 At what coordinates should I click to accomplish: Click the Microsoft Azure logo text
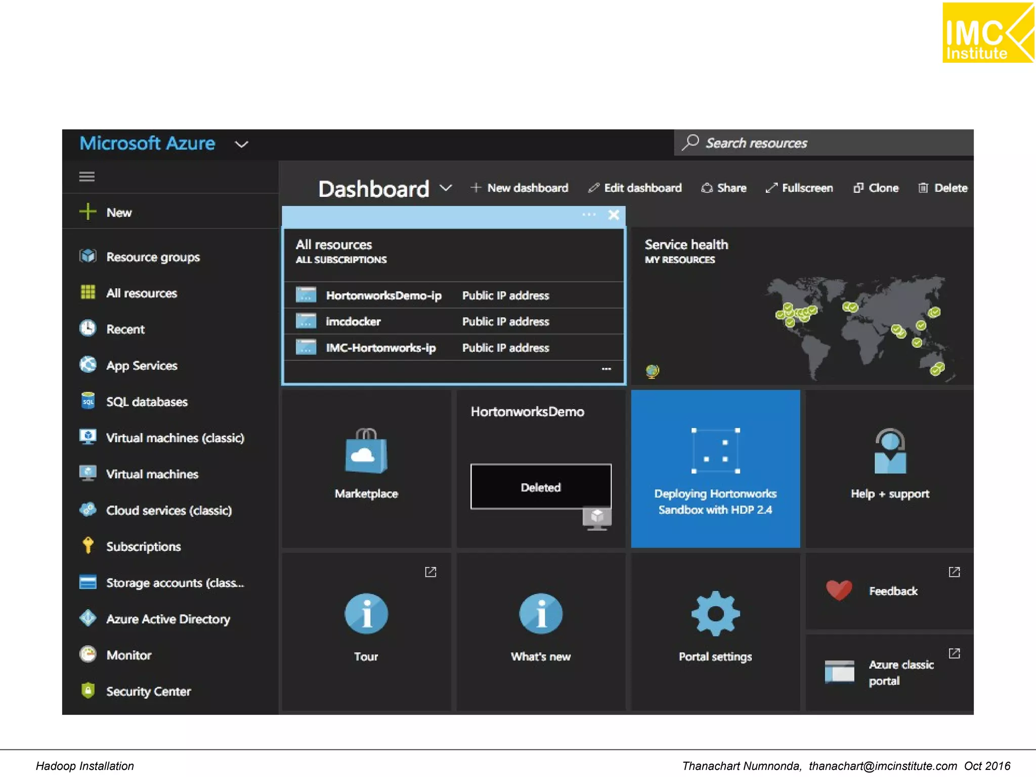point(147,143)
